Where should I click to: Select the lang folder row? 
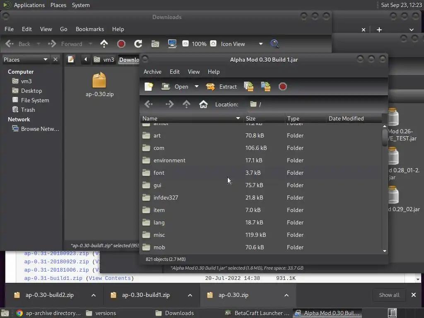click(261, 222)
